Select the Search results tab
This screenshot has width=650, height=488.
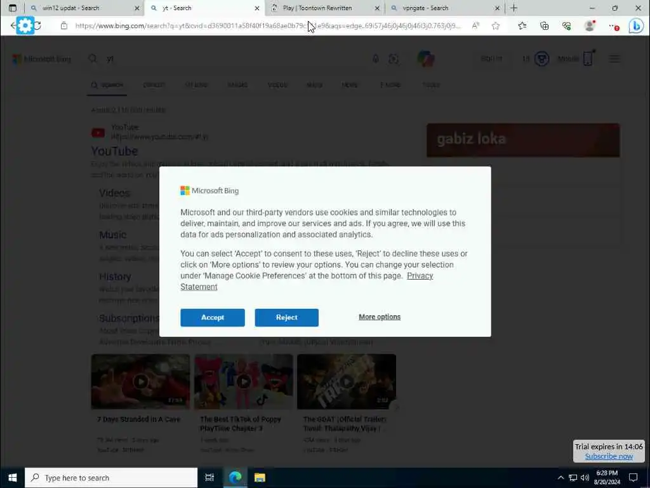click(107, 85)
